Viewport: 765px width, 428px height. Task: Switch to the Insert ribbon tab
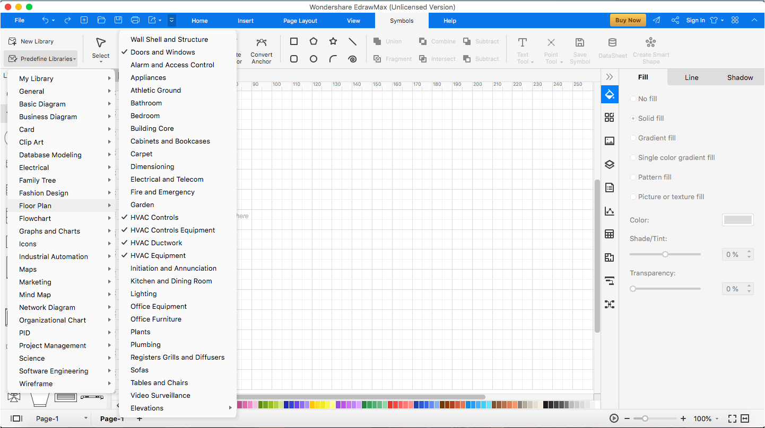coord(246,21)
